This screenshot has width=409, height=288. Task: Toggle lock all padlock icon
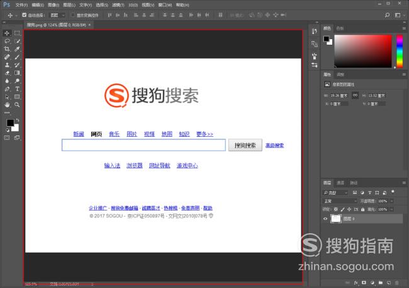363,209
